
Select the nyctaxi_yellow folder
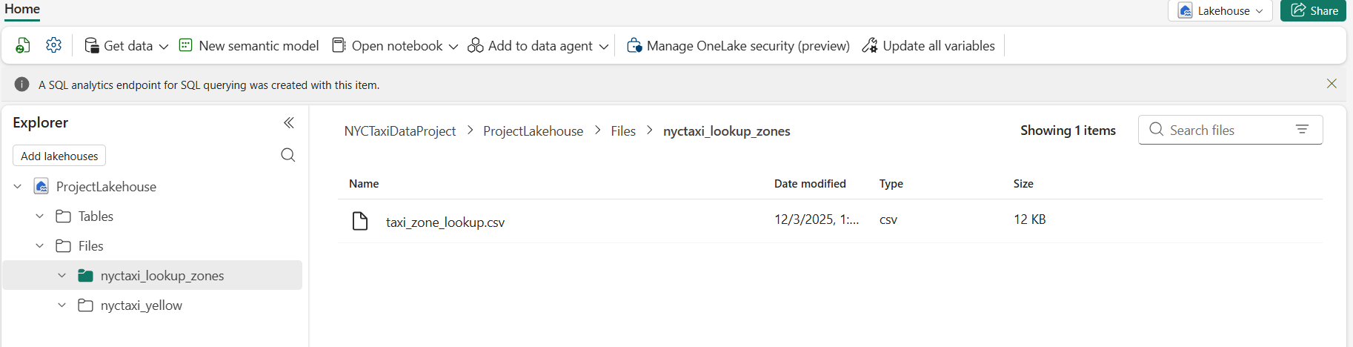(x=141, y=305)
